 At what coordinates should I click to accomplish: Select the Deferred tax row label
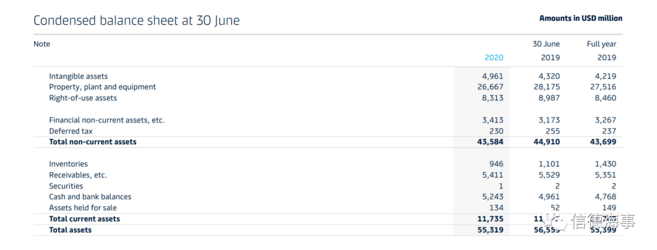click(x=71, y=131)
